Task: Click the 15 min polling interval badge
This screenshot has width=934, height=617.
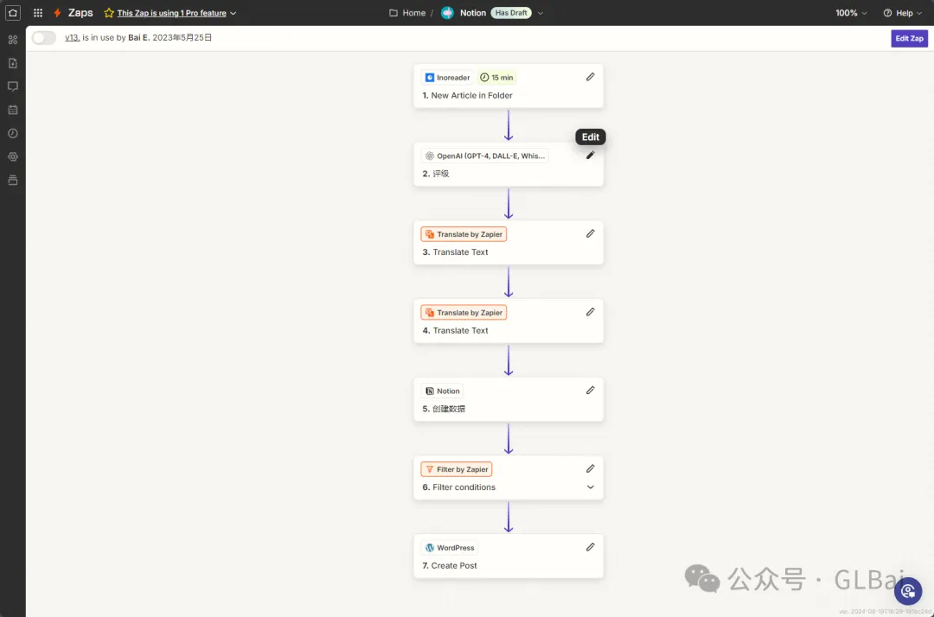Action: (496, 78)
